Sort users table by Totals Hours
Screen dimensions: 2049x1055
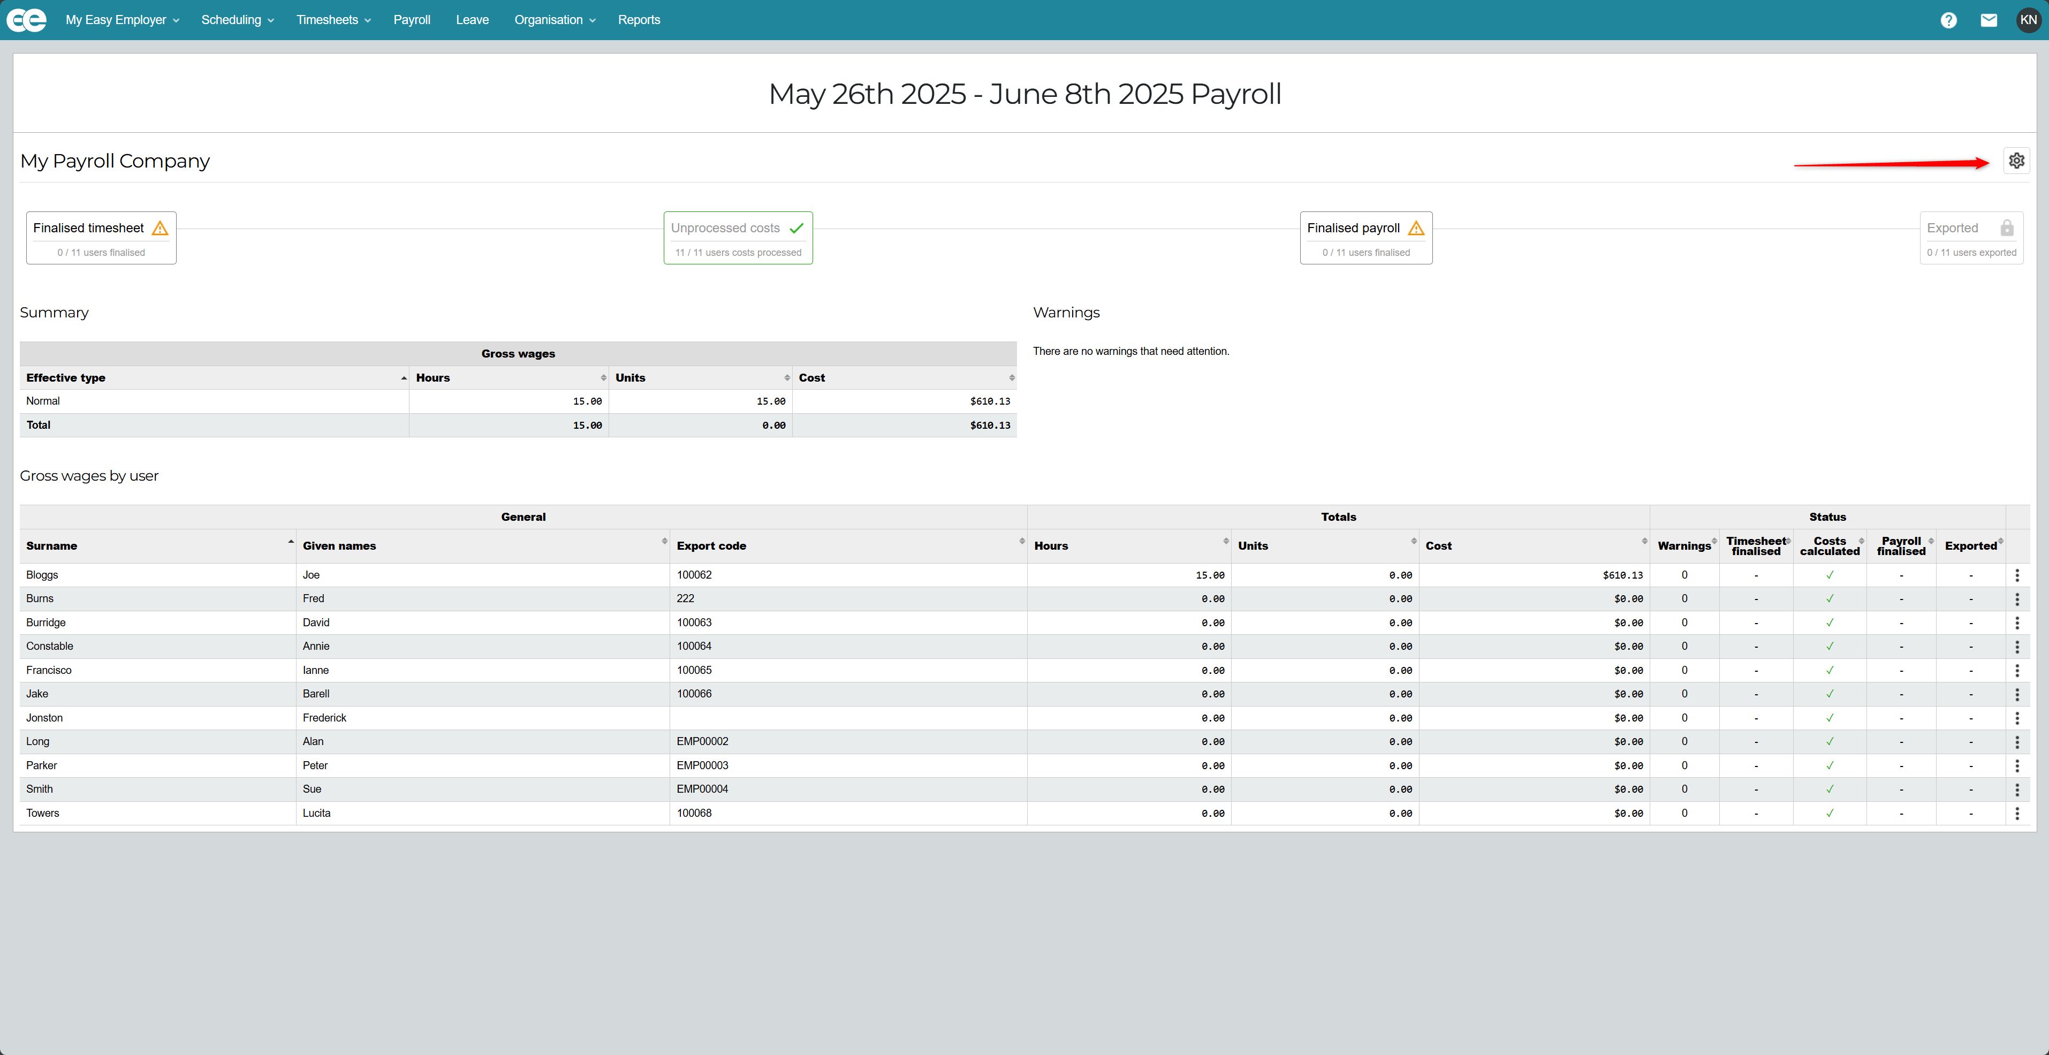point(1129,546)
